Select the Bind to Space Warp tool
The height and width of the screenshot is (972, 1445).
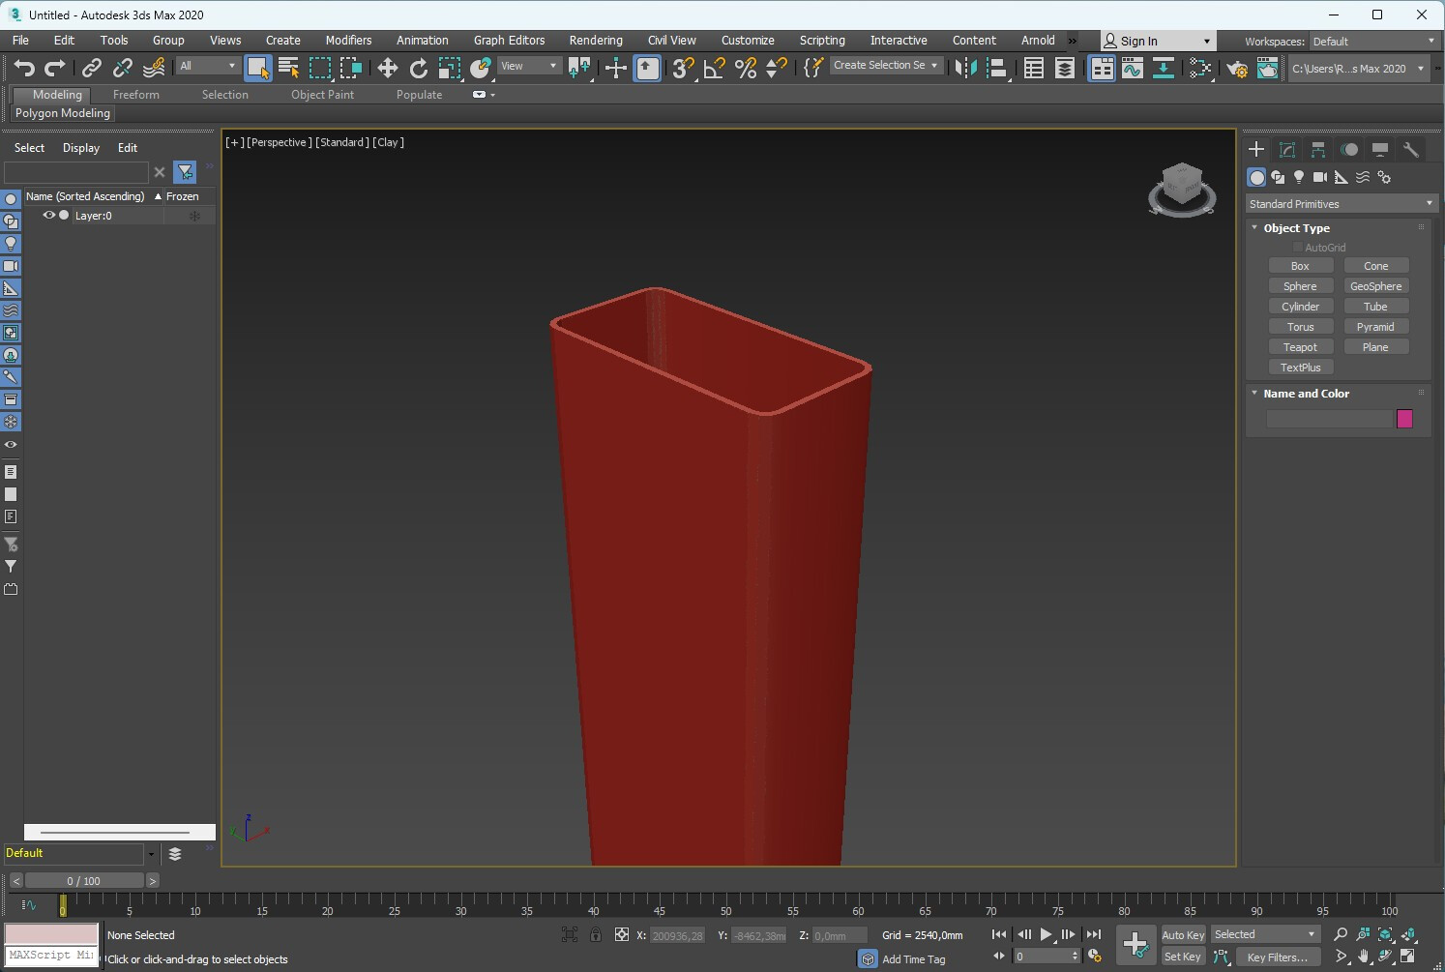[154, 68]
